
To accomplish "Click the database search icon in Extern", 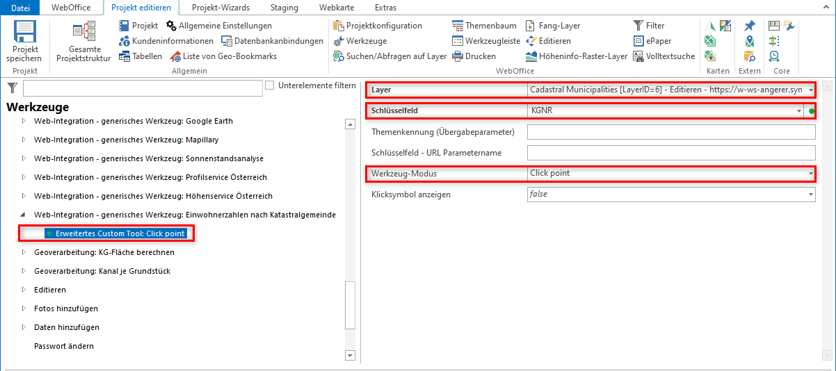I will [x=749, y=56].
